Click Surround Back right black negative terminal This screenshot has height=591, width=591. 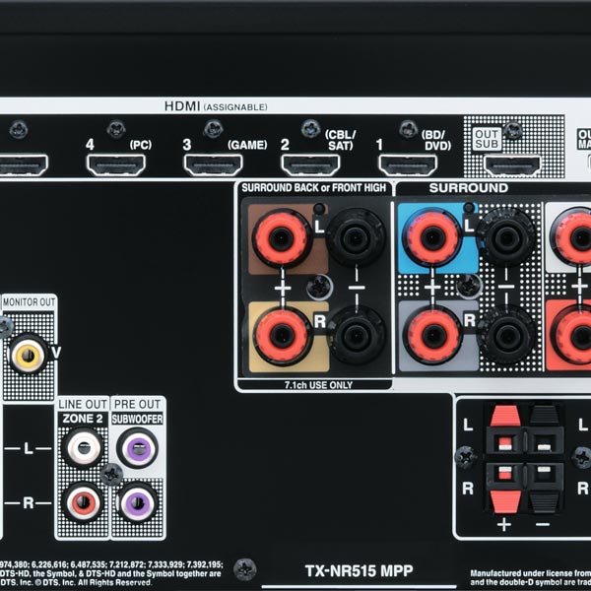[x=356, y=336]
